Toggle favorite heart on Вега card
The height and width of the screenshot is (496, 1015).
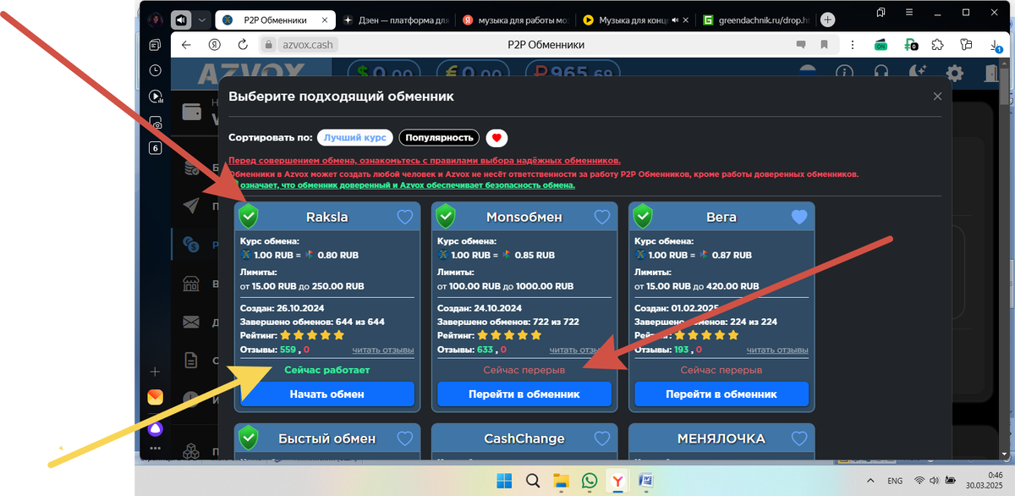pos(799,218)
